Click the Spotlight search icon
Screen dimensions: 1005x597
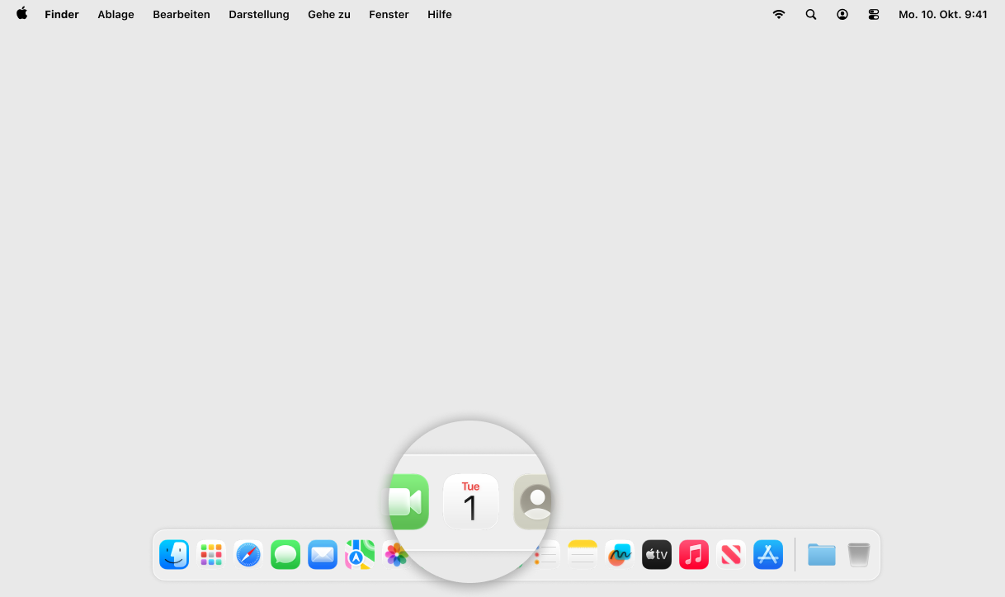tap(811, 14)
